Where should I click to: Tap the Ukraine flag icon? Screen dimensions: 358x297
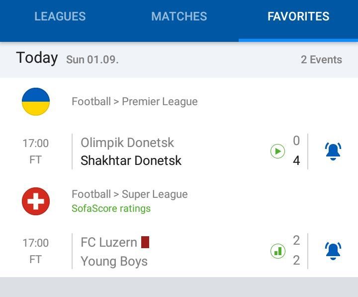click(36, 102)
